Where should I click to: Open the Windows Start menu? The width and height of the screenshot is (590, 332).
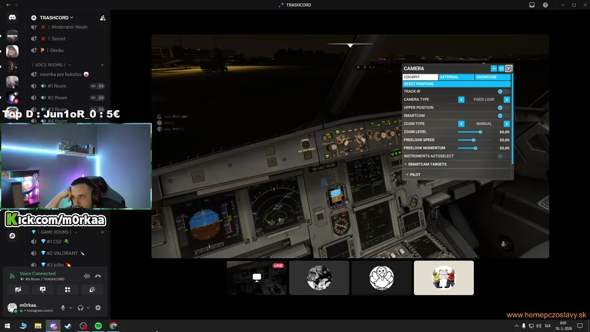(7, 326)
